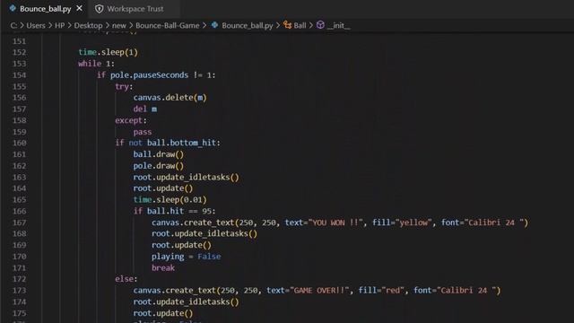Click fill="red" argument
Viewport: 574px width, 323px height.
pos(381,291)
